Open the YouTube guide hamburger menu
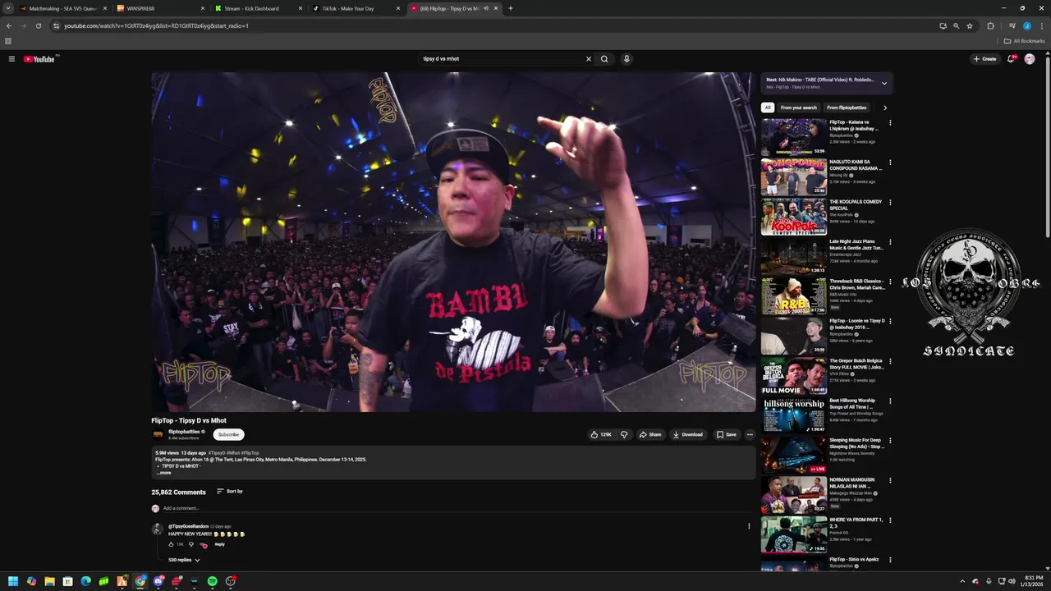This screenshot has width=1051, height=591. pyautogui.click(x=11, y=59)
